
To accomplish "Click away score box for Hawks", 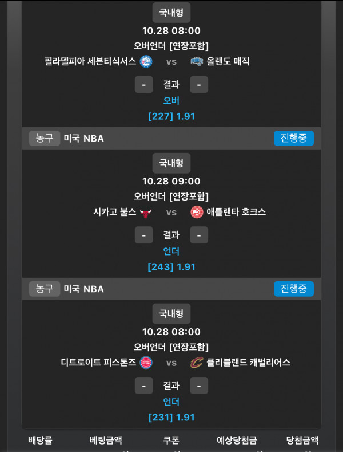I will tap(199, 235).
